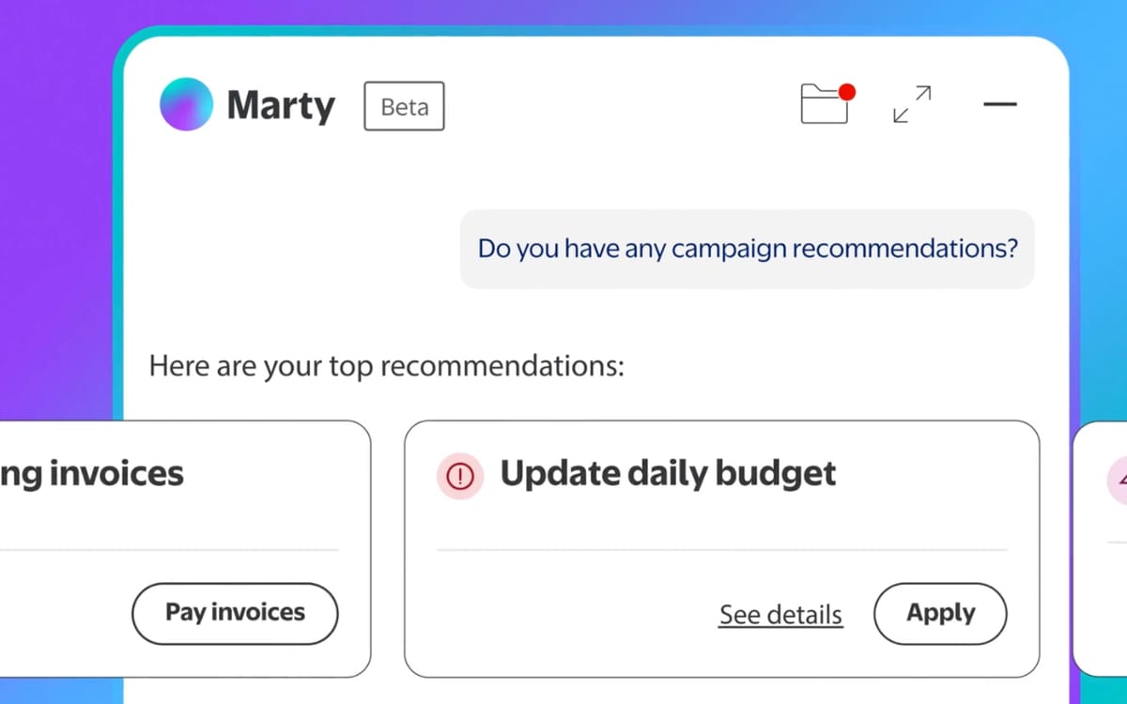Screen dimensions: 1127x704
Task: Open the folder icon with red notification dot
Action: point(825,105)
